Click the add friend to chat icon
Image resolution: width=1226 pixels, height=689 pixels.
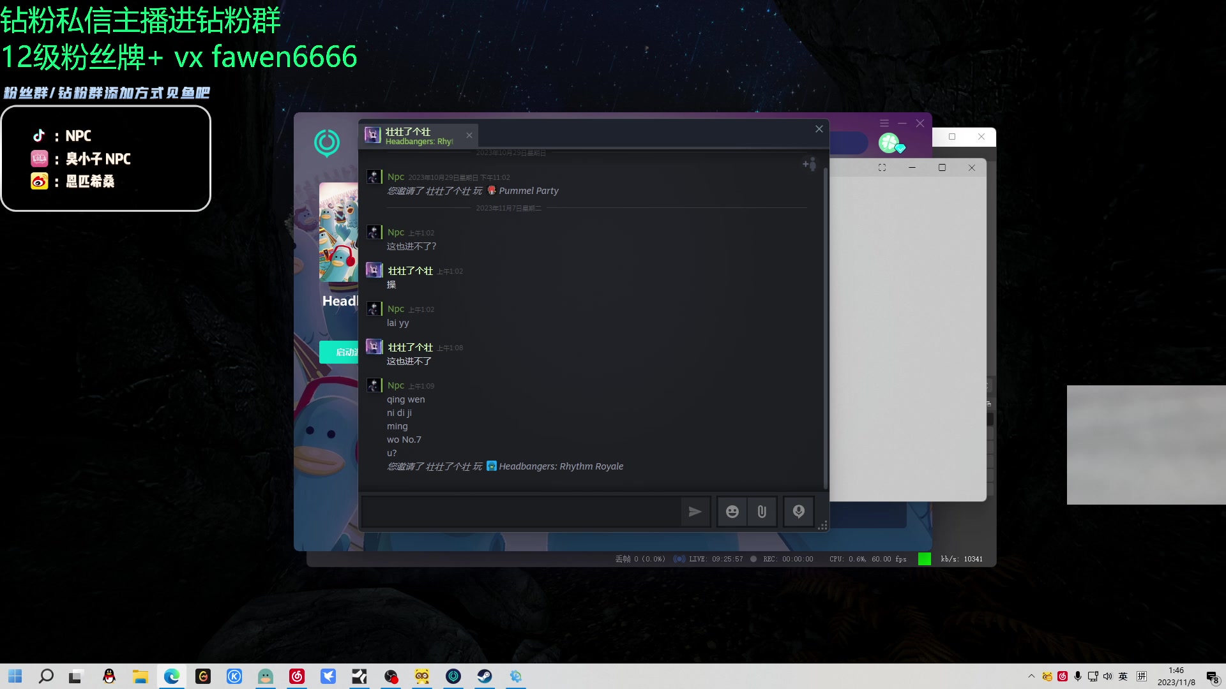click(x=809, y=165)
